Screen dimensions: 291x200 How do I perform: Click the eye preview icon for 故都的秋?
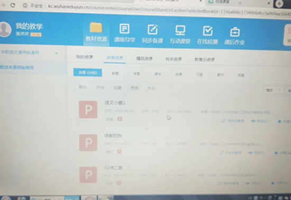click(251, 153)
